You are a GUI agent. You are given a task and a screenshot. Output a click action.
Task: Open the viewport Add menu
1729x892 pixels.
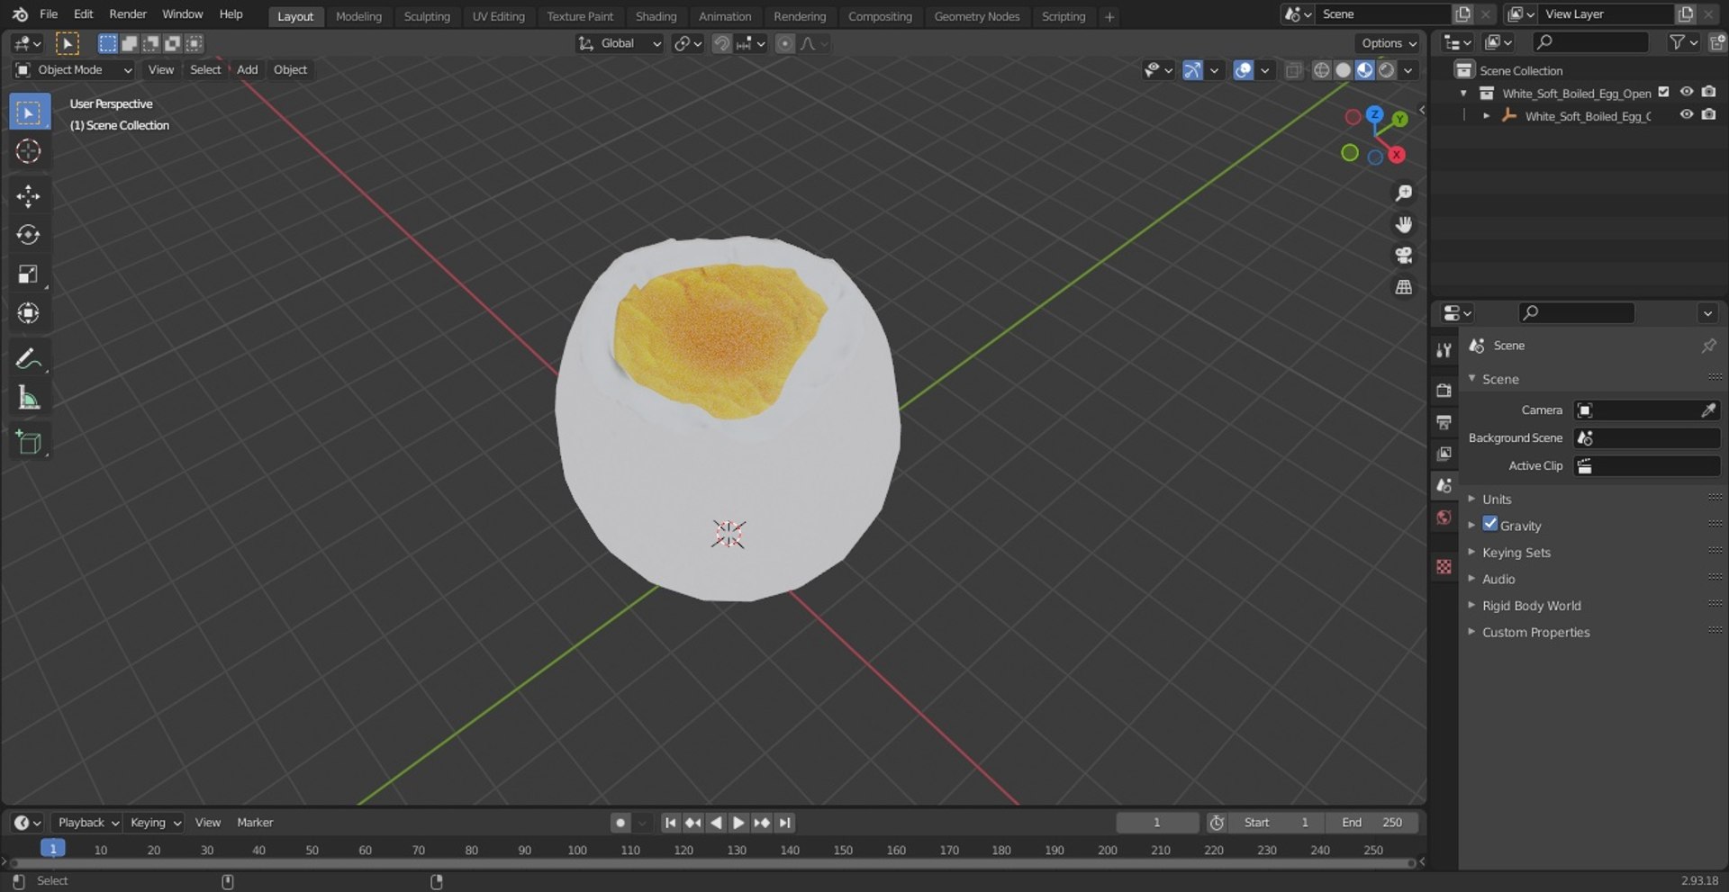[x=247, y=70]
